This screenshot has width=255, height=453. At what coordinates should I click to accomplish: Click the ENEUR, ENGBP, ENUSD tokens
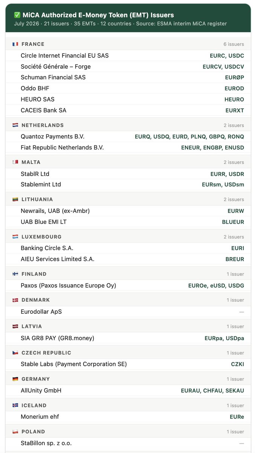pos(212,148)
